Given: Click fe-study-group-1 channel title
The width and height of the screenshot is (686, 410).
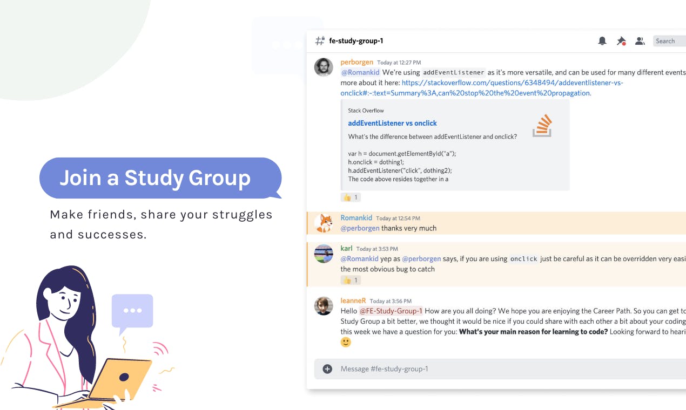Looking at the screenshot, I should (356, 41).
